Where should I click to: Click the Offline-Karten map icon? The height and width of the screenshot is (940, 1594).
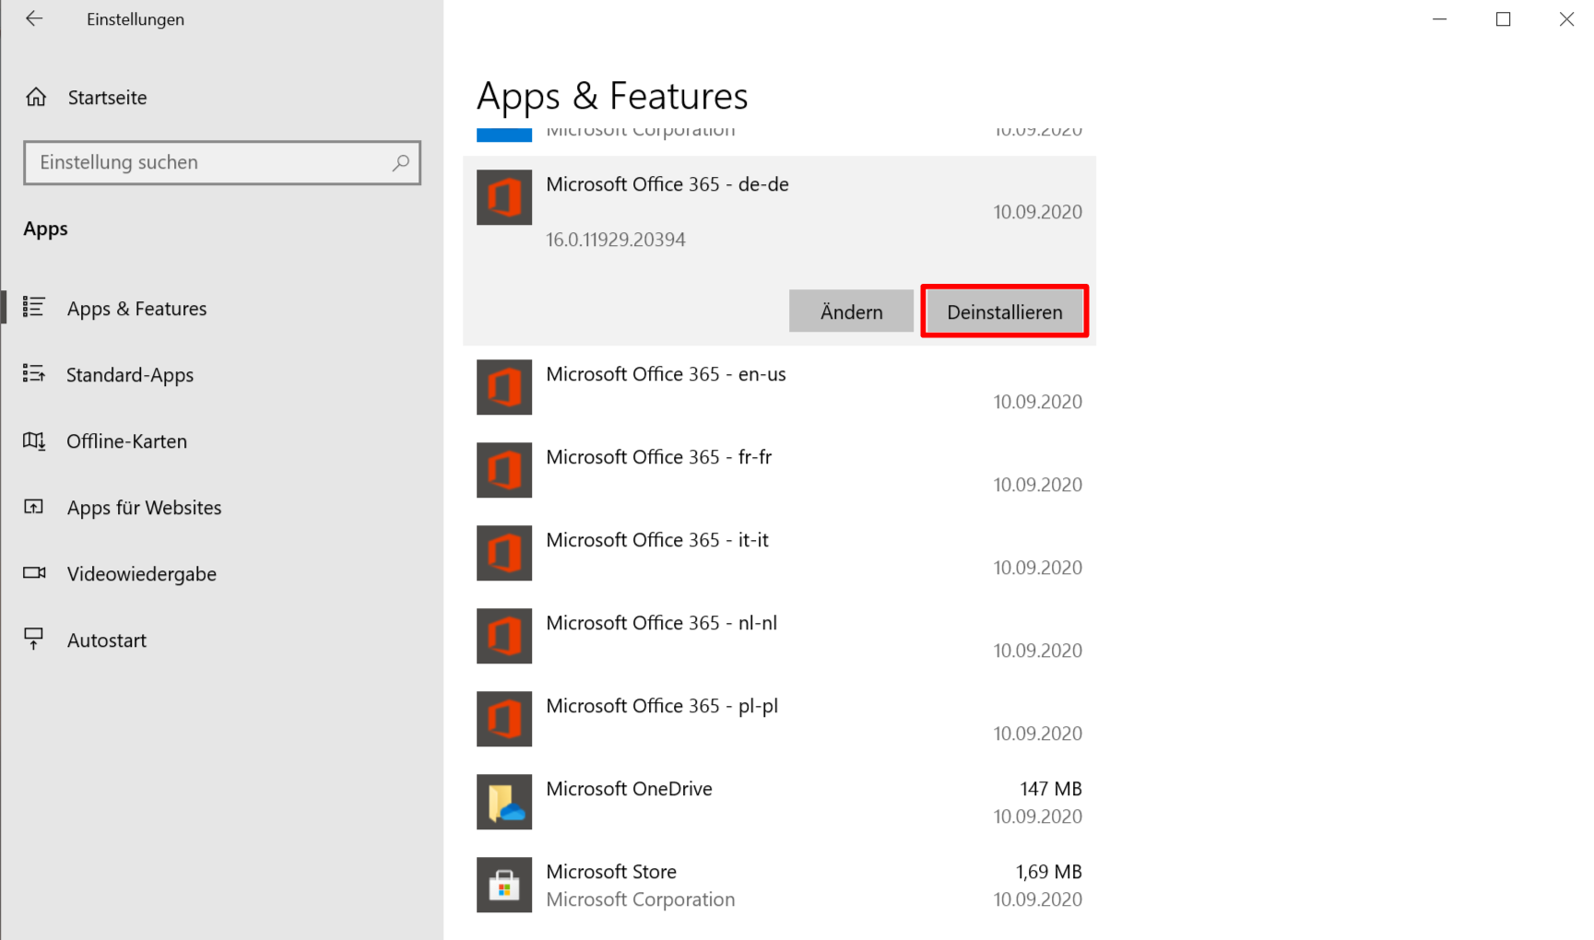tap(34, 441)
